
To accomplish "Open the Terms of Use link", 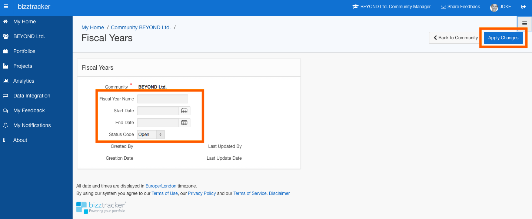I will pyautogui.click(x=164, y=193).
